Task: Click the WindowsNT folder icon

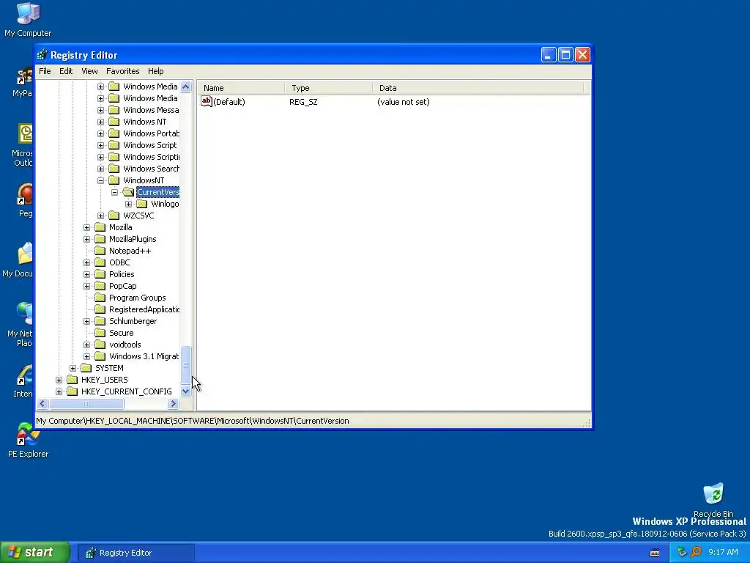Action: pos(114,180)
